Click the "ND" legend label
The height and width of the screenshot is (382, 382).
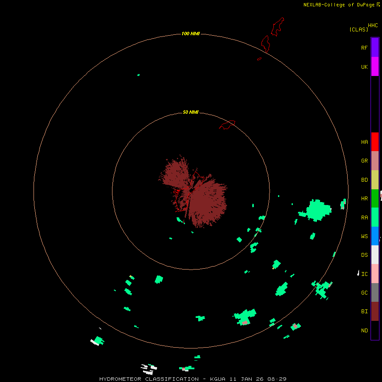point(364,331)
